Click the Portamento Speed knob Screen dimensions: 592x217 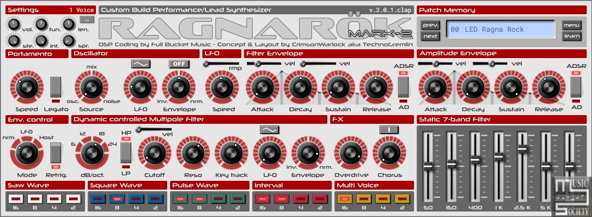click(x=26, y=88)
